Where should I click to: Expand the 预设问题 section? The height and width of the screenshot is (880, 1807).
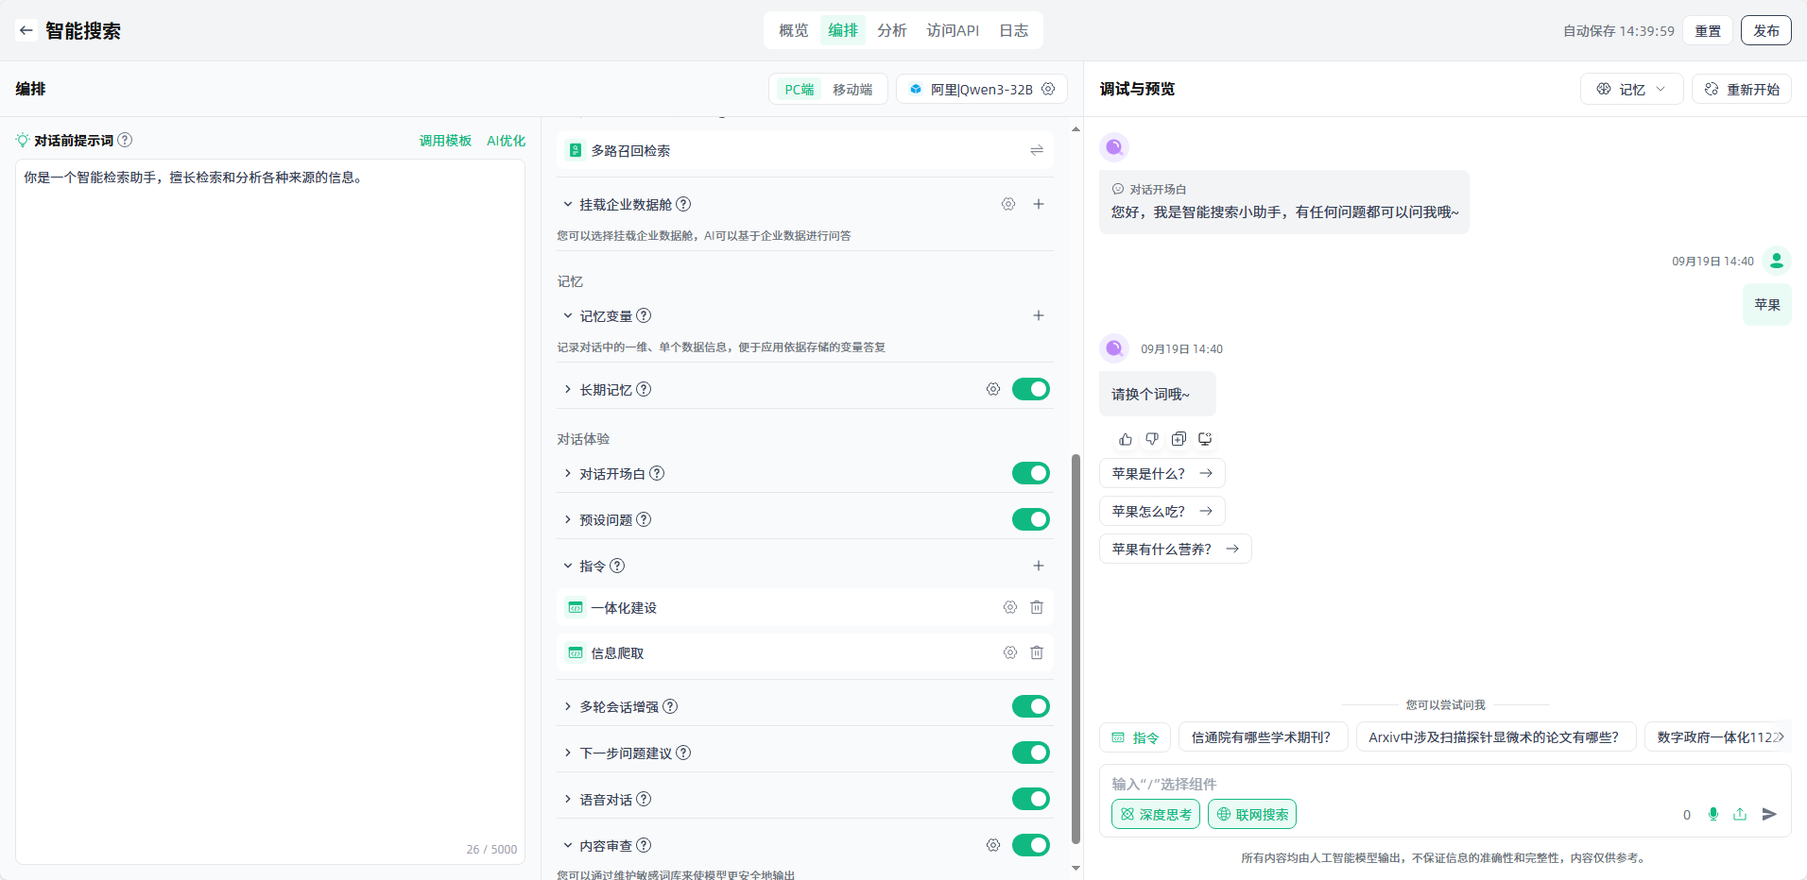(568, 519)
